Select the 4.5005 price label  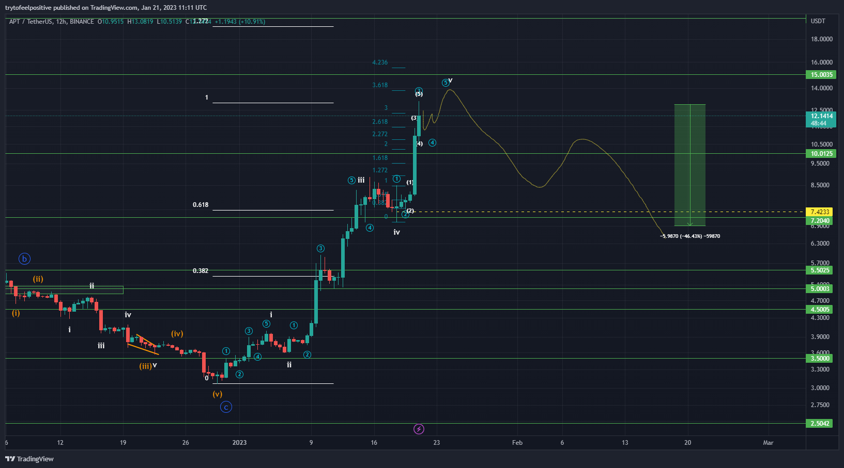820,310
